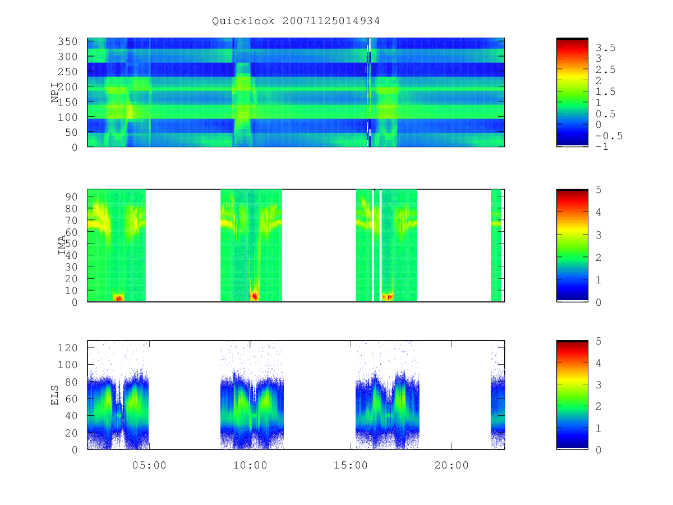Image resolution: width=673 pixels, height=505 pixels.
Task: Click the 05:00 time tick label
Action: [x=149, y=465]
